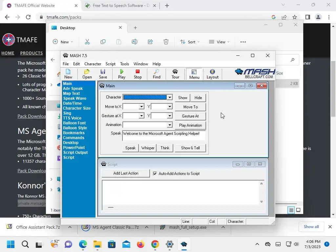Expand the Move to X dropdown
336x252 pixels.
[141, 107]
